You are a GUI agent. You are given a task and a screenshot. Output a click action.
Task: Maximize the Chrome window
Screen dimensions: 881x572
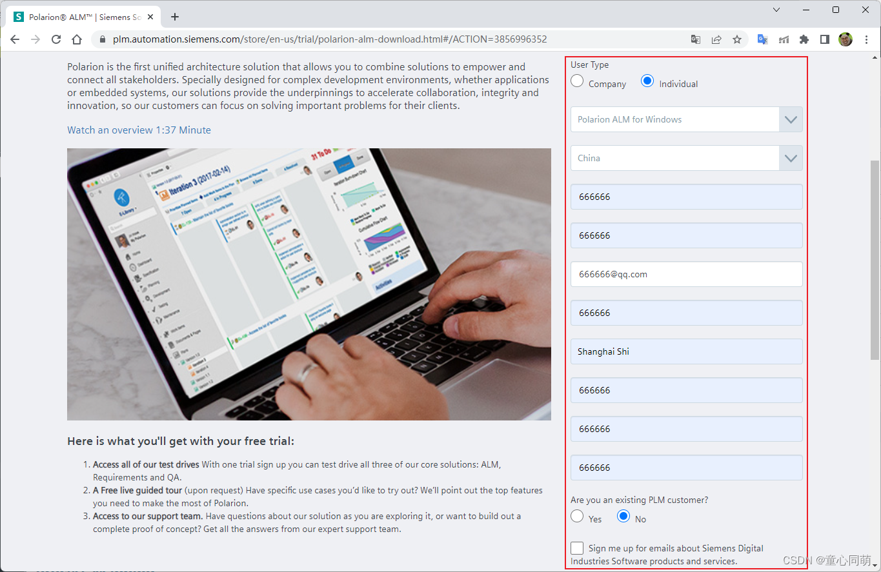(x=836, y=10)
